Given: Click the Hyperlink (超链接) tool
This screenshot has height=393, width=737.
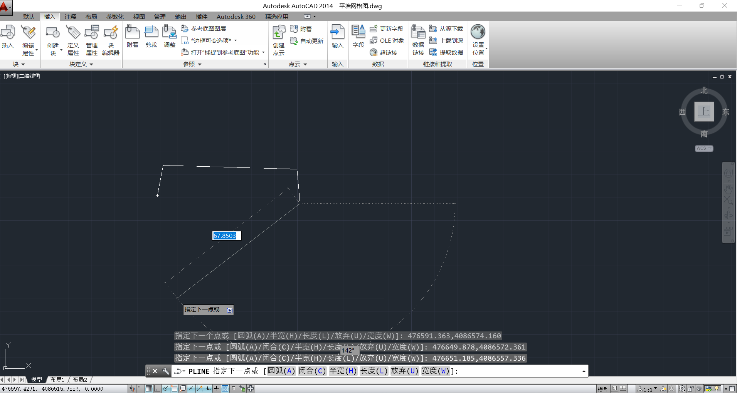Looking at the screenshot, I should click(x=383, y=53).
